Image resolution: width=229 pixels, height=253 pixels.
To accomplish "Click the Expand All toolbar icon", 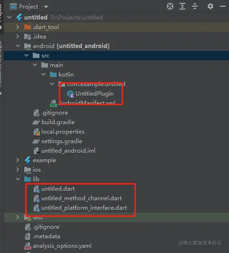I will pos(182,7).
